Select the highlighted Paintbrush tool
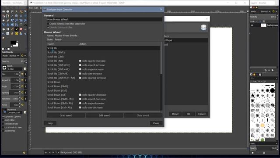The width and height of the screenshot is (280, 158). point(17,29)
